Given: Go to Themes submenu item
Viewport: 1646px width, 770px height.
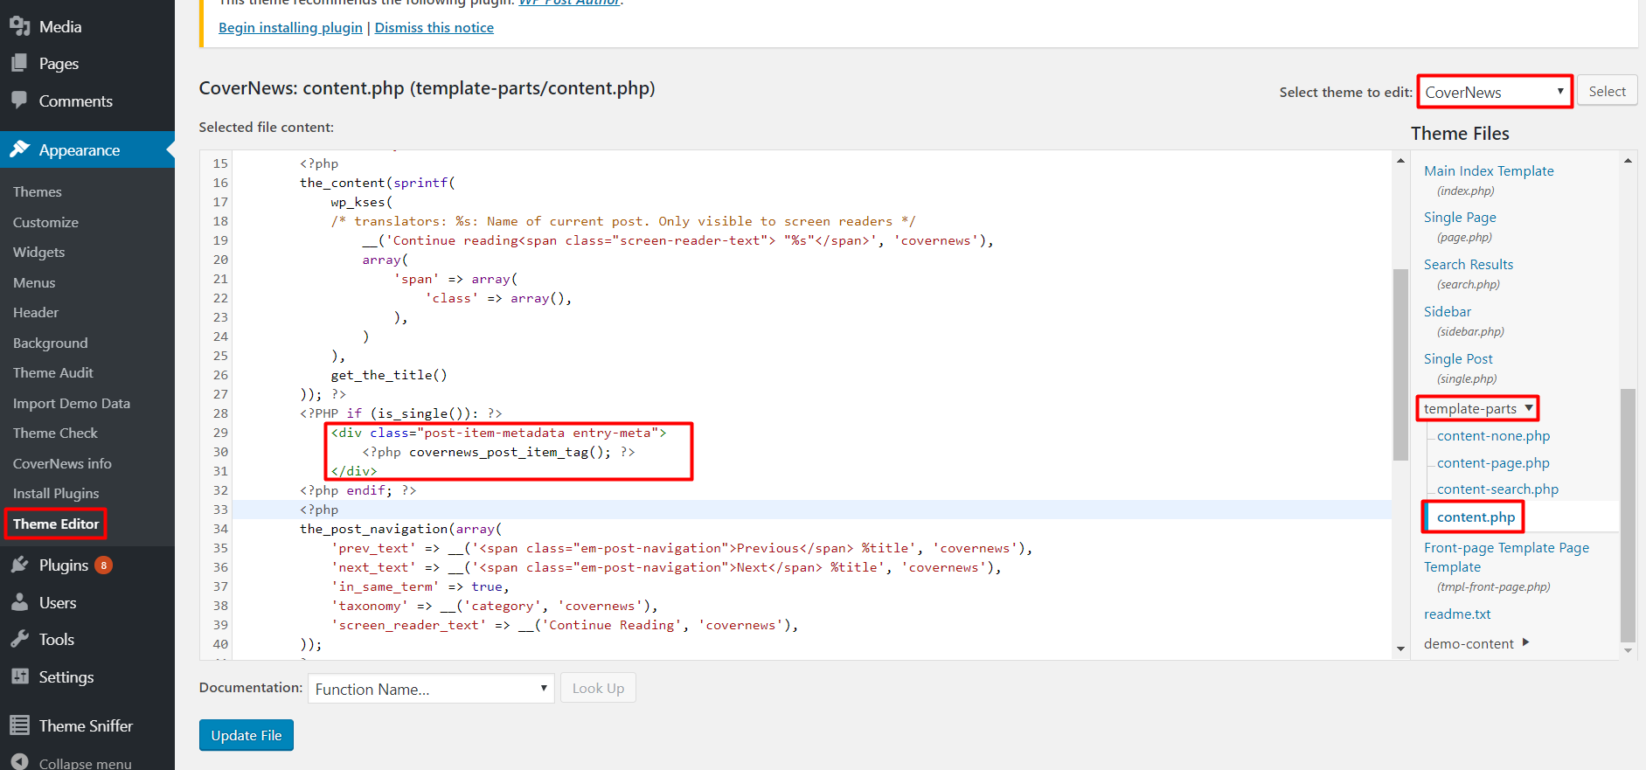Looking at the screenshot, I should click(38, 191).
